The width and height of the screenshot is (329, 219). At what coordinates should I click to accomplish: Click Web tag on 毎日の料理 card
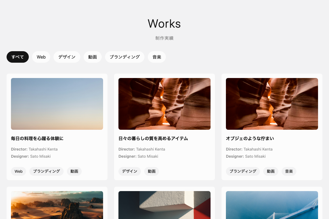coord(19,171)
